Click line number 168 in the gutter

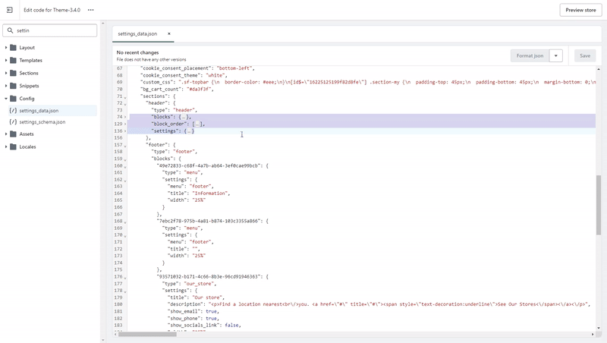pos(118,221)
